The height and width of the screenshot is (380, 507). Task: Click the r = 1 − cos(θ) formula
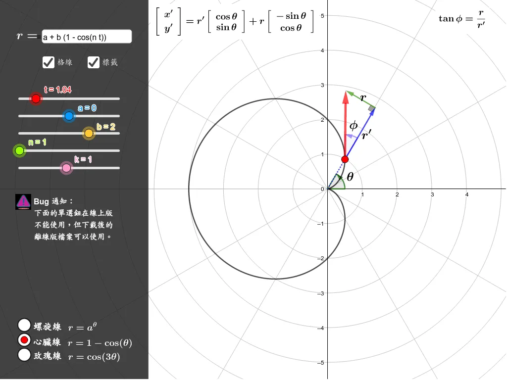(100, 343)
